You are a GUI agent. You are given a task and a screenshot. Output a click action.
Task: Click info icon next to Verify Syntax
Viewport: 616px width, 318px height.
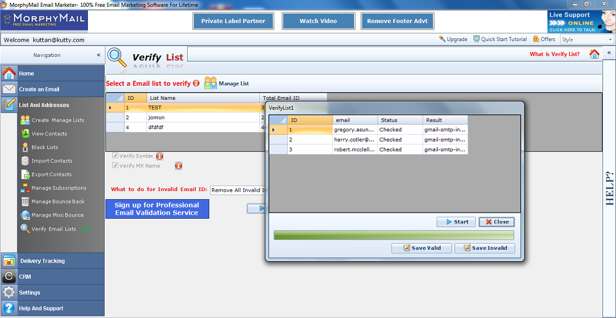point(159,156)
